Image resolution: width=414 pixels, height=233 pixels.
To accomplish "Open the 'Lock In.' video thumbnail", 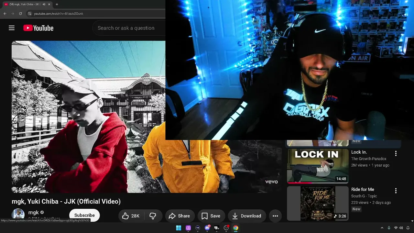I will coord(318,166).
